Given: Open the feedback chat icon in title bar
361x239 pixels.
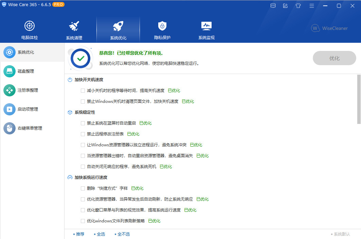Looking at the screenshot, I should (x=273, y=6).
